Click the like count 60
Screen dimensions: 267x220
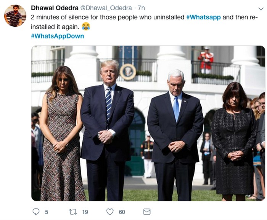122,212
